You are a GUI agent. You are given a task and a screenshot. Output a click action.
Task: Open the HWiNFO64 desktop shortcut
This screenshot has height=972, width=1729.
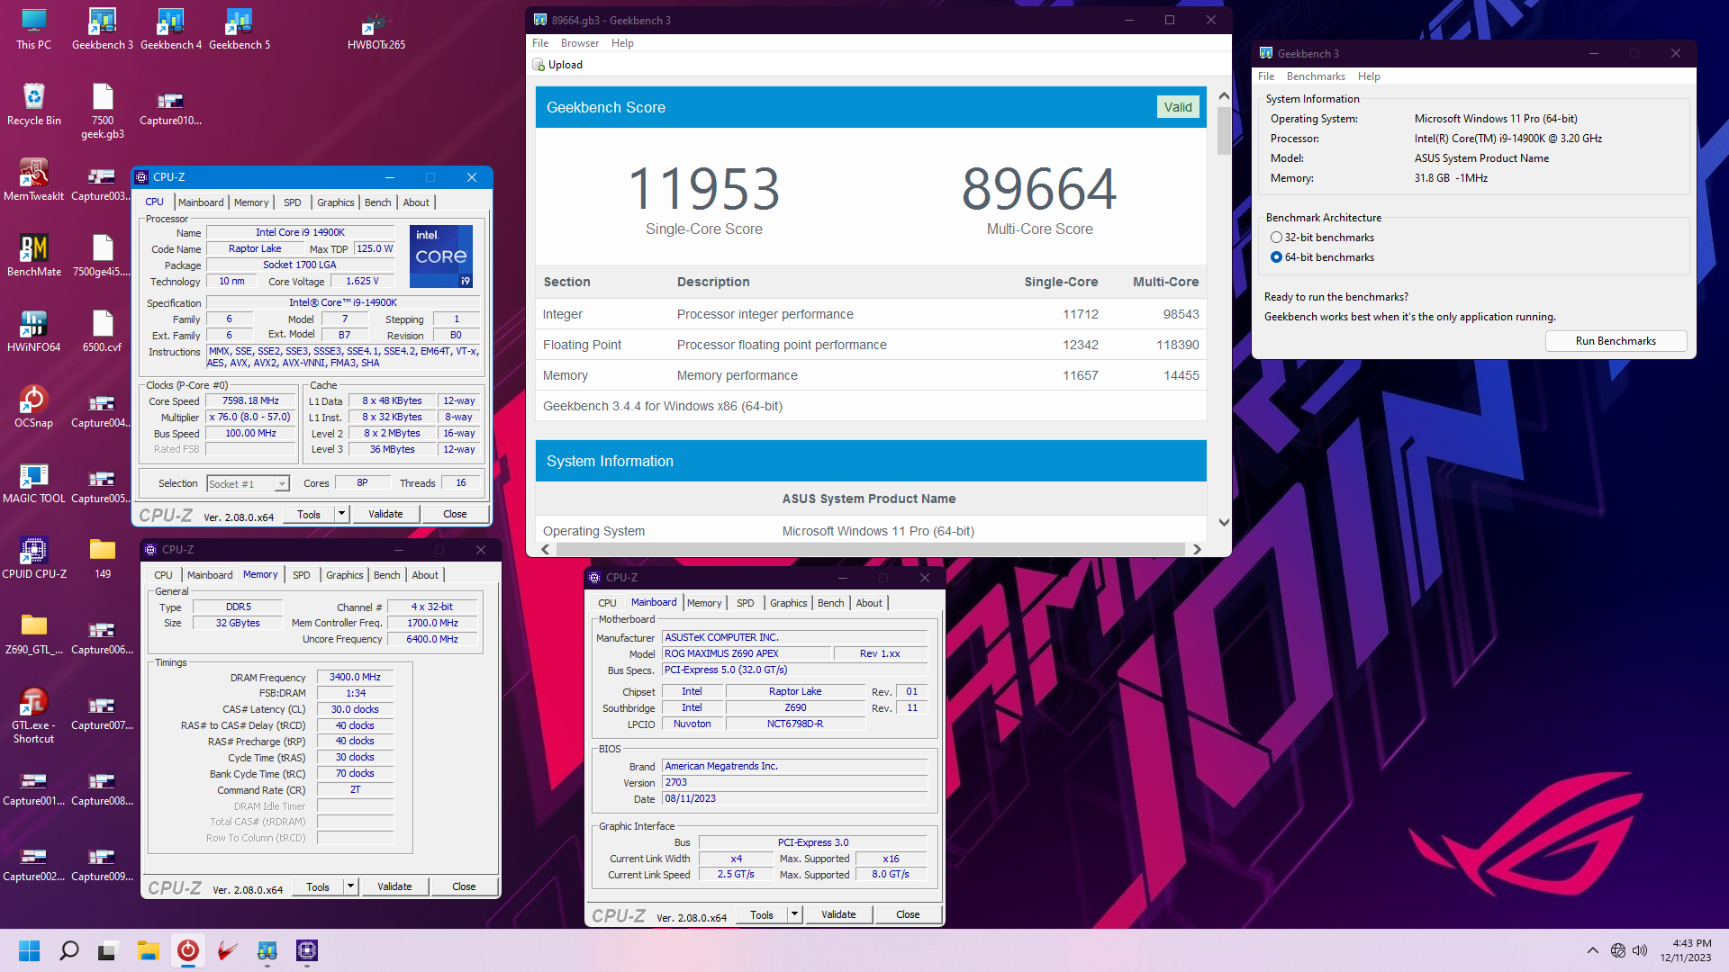(34, 330)
